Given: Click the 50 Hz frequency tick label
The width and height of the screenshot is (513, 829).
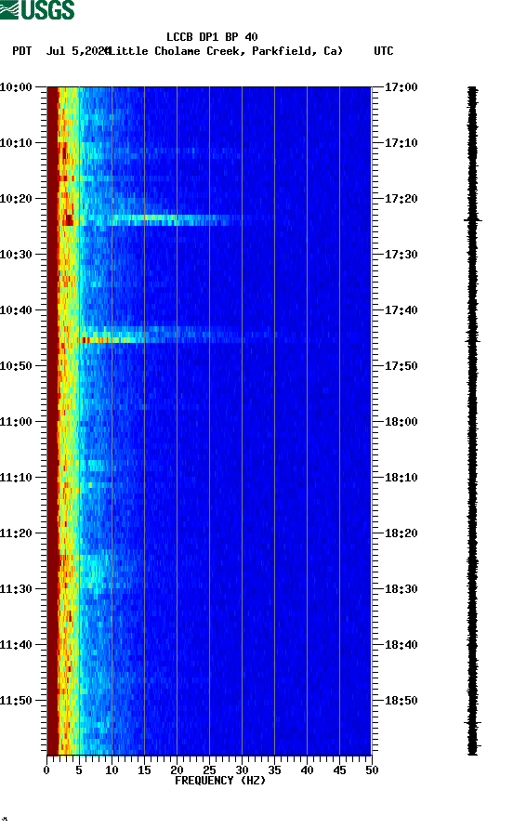Looking at the screenshot, I should tap(372, 770).
